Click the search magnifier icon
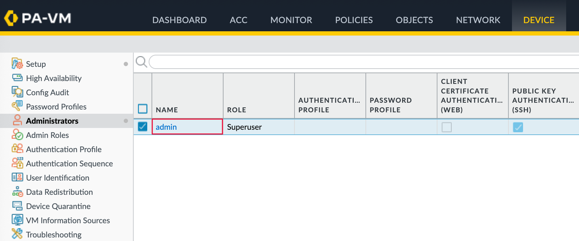 tap(141, 62)
